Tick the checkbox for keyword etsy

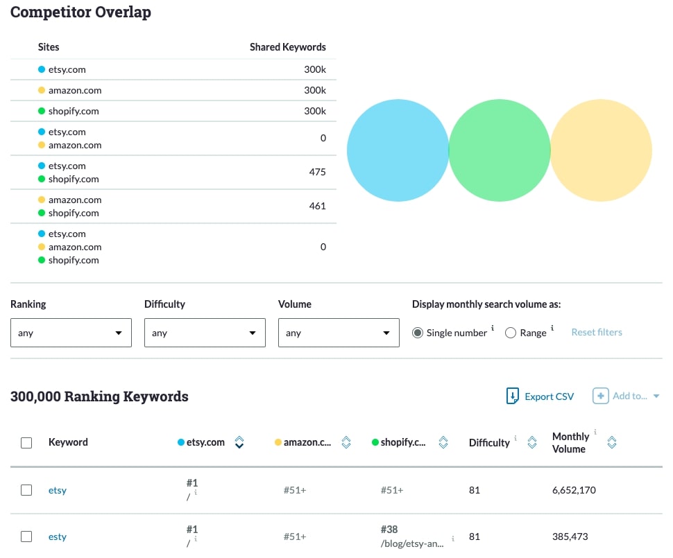pyautogui.click(x=26, y=490)
